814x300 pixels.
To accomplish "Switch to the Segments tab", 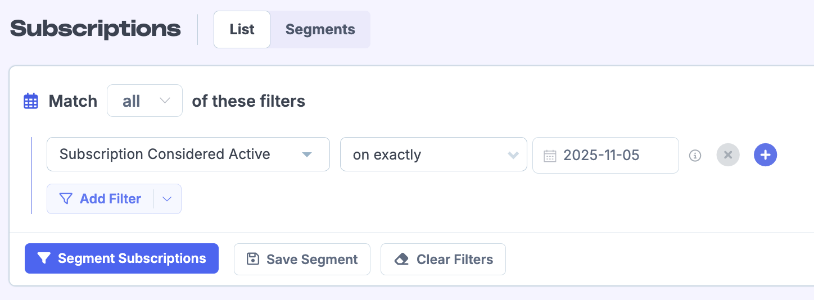I will [x=320, y=30].
